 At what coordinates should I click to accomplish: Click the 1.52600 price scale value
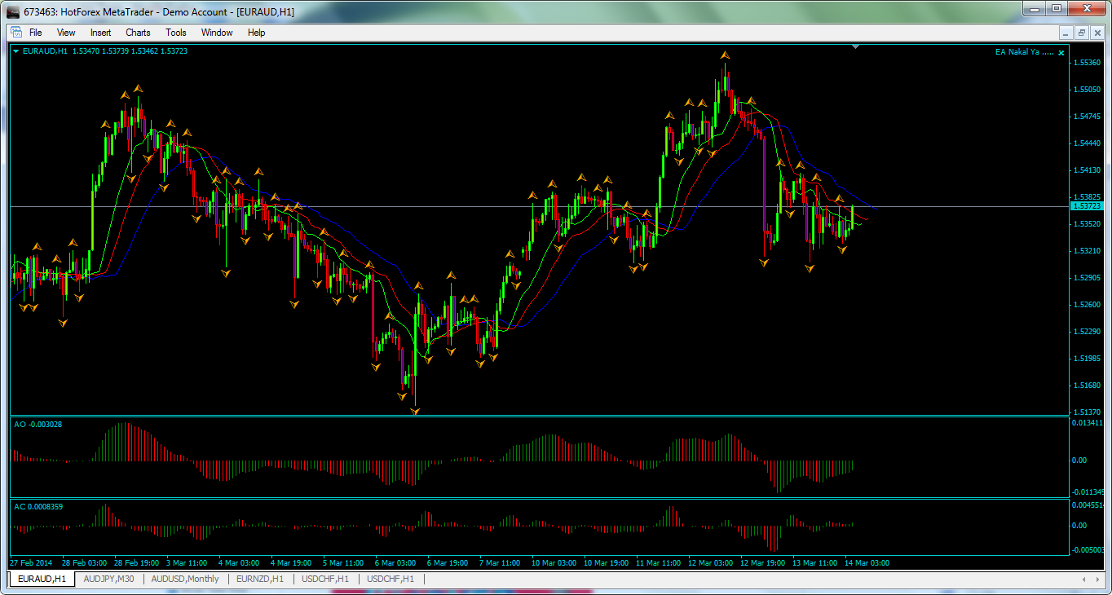coord(1088,305)
